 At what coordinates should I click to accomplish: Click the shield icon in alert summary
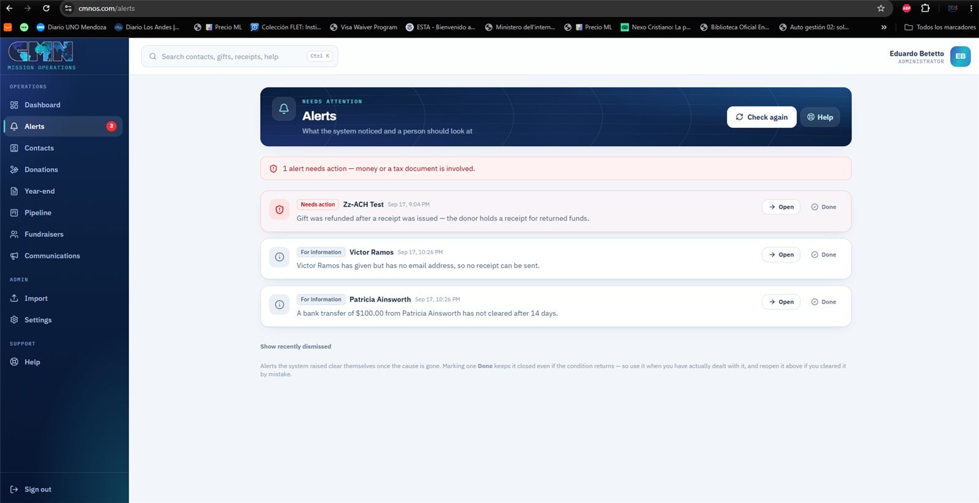[274, 169]
